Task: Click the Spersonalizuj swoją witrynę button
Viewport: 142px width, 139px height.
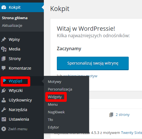Action: (x=93, y=63)
